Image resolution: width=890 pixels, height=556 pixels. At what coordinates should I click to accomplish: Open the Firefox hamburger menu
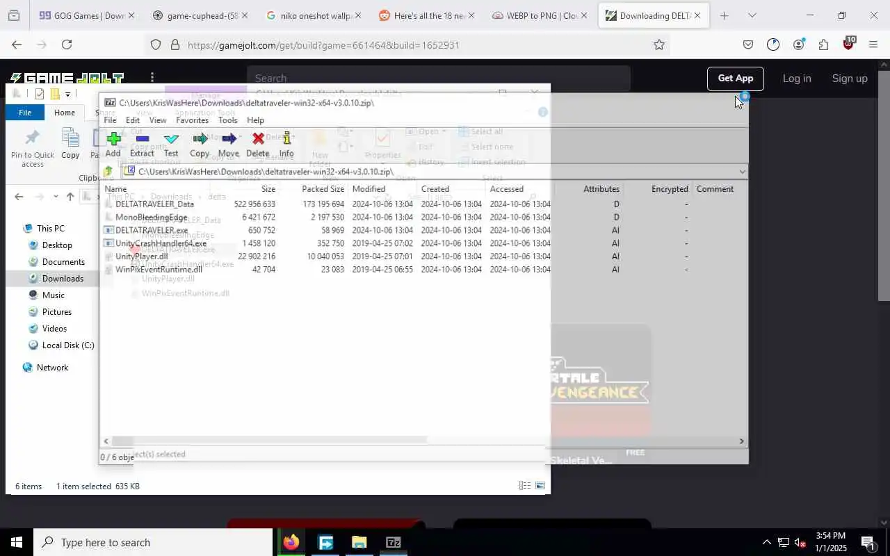(x=873, y=44)
